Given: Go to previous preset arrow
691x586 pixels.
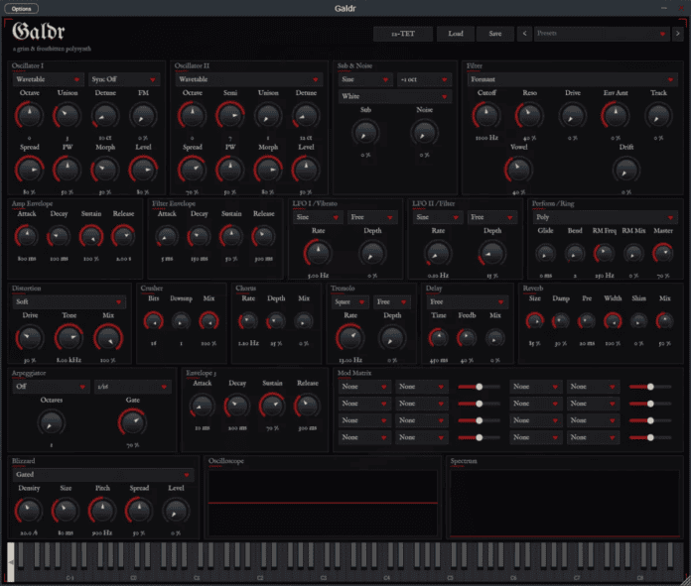Looking at the screenshot, I should tap(524, 34).
